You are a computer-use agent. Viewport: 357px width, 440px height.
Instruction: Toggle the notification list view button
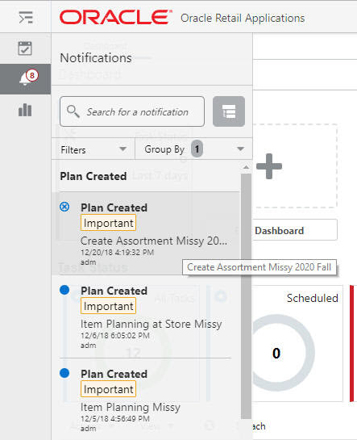coord(229,111)
